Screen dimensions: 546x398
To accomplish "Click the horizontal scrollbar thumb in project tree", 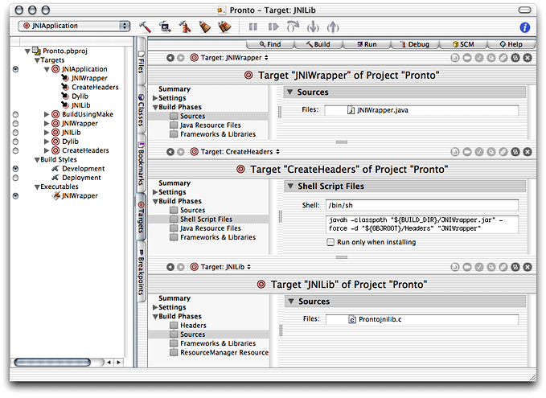I will click(52, 363).
